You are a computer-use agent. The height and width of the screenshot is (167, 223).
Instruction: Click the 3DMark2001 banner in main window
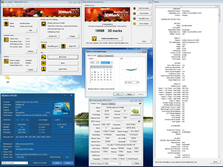(41, 12)
